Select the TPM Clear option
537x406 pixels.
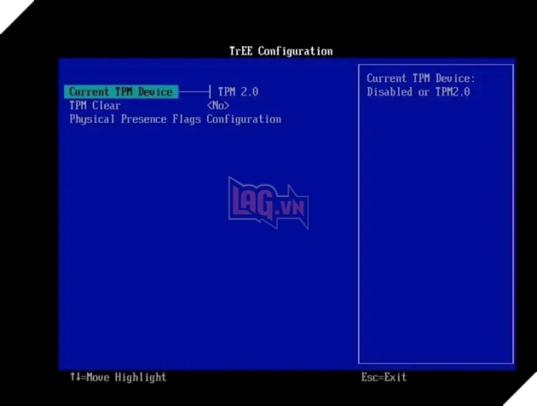pyautogui.click(x=95, y=106)
